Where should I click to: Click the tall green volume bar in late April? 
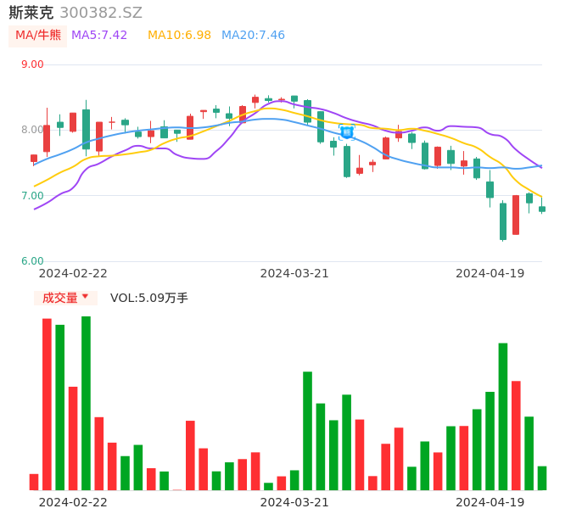[503, 416]
